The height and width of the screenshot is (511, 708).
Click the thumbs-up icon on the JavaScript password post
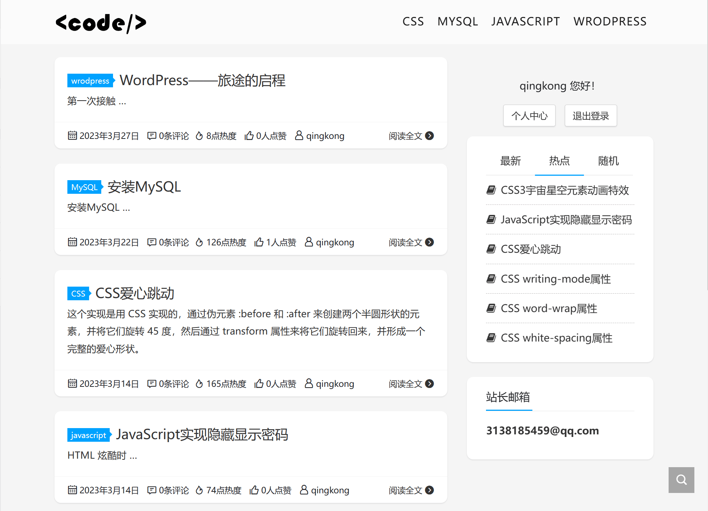click(x=254, y=490)
